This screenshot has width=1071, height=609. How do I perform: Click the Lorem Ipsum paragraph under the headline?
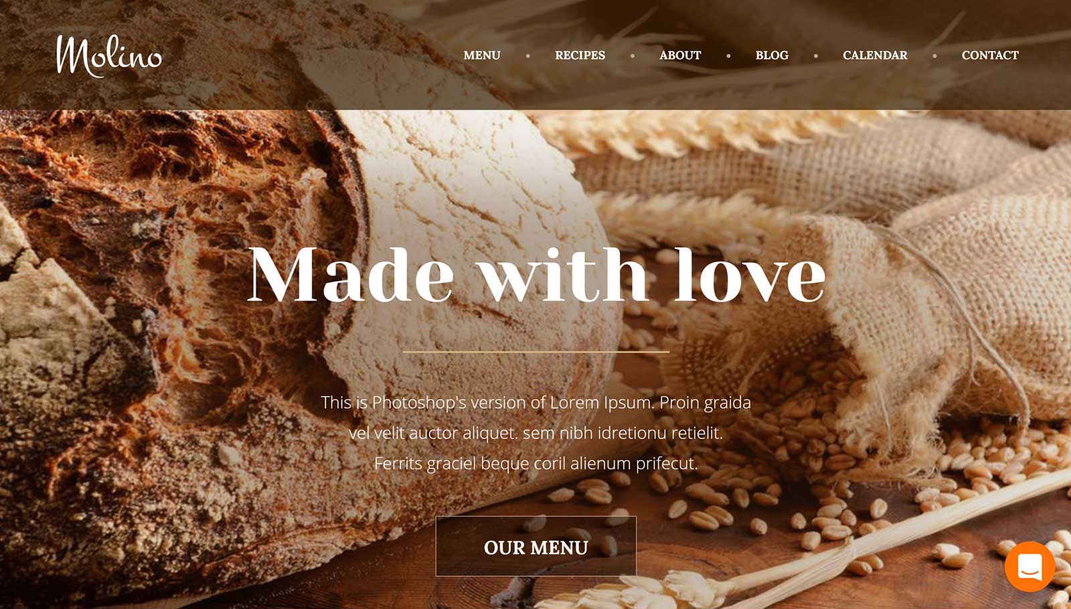coord(536,432)
